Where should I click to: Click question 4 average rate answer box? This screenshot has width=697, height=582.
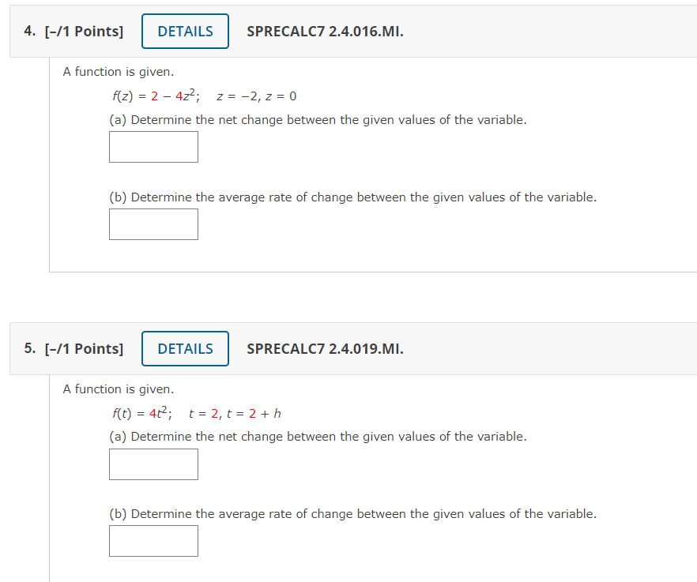point(153,224)
